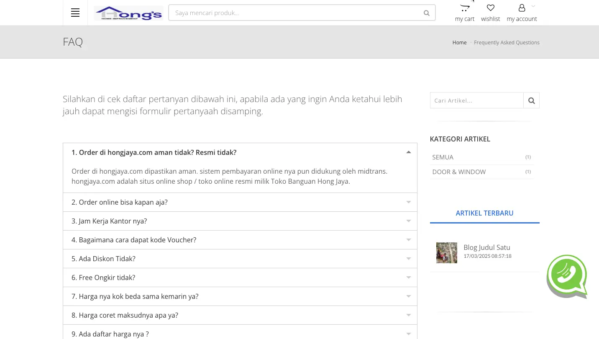Click the Blog Judul Satu thumbnail image

(x=446, y=253)
